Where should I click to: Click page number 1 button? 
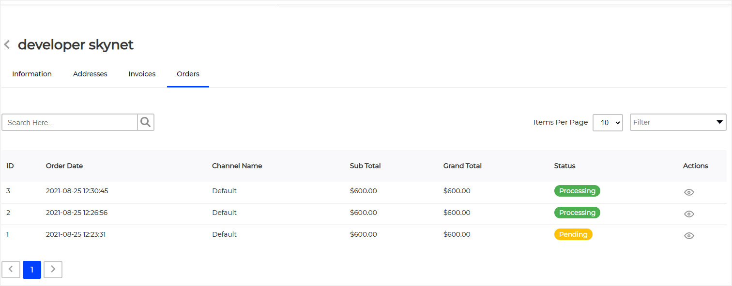pos(32,270)
